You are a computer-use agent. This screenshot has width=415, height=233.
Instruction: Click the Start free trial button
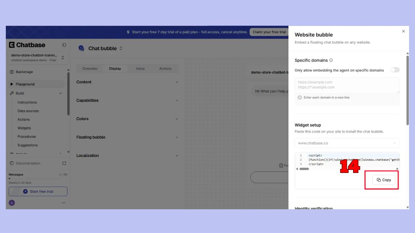[38, 191]
